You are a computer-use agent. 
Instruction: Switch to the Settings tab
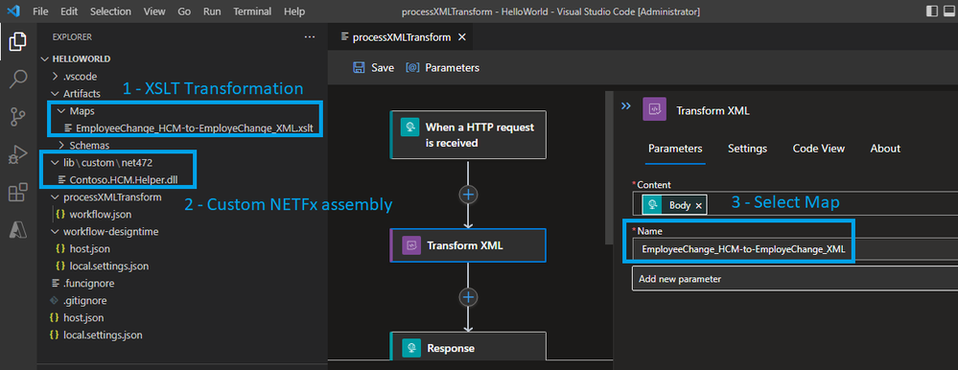click(x=747, y=149)
